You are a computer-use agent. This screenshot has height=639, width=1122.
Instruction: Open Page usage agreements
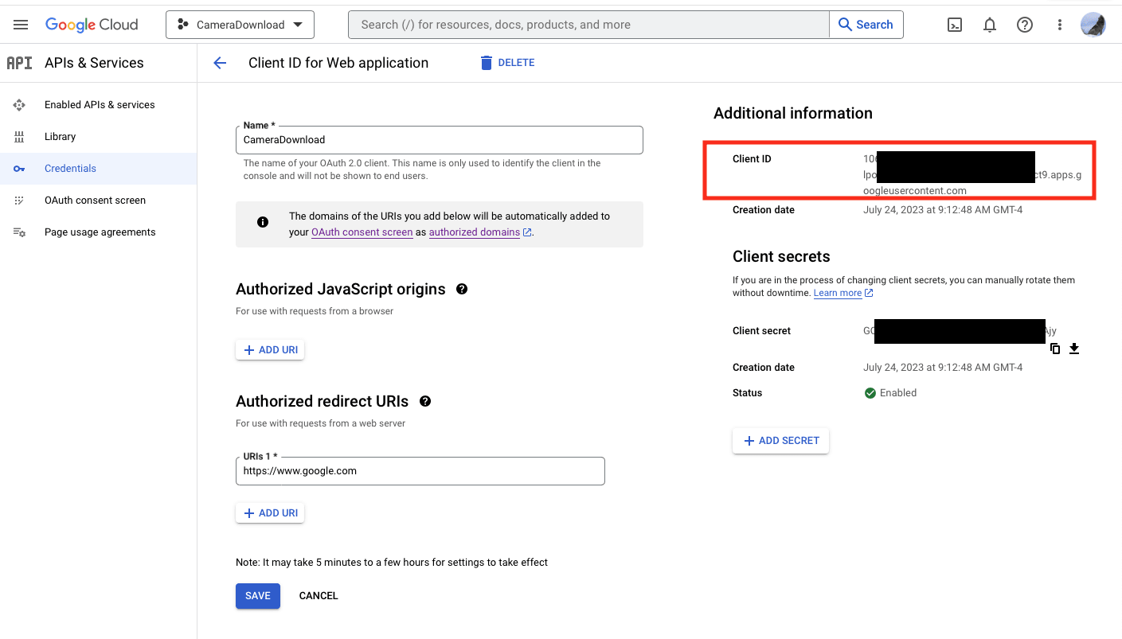click(x=100, y=232)
